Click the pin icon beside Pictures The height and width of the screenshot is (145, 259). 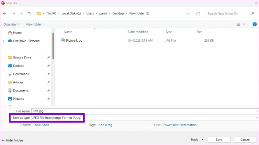click(x=49, y=99)
